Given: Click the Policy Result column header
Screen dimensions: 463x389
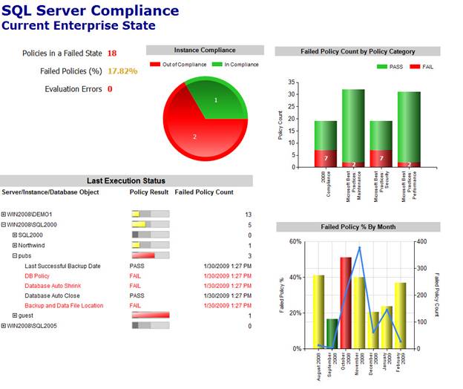Looking at the screenshot, I should point(149,192).
